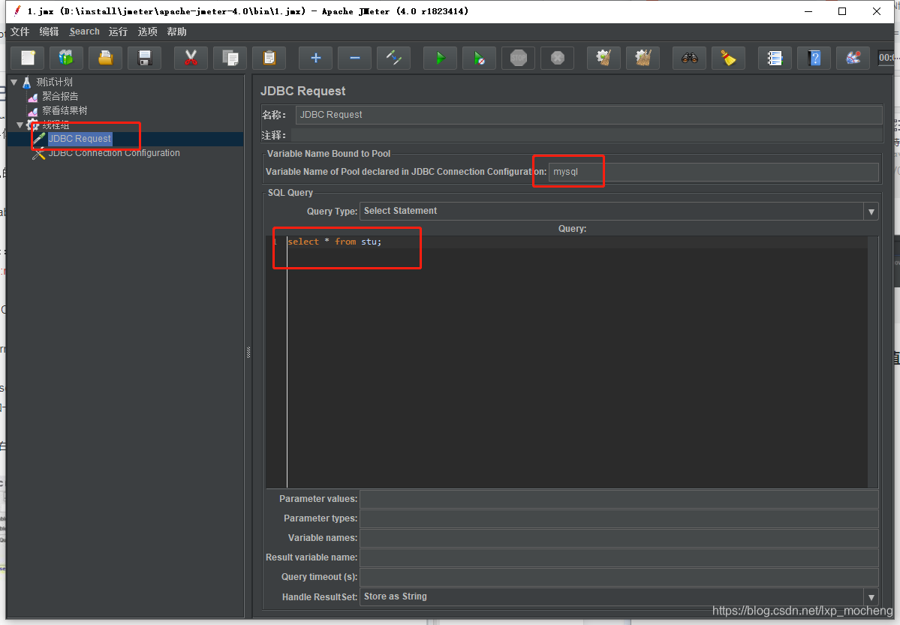Click the Parameter types field
Screen dimensions: 900x625
pyautogui.click(x=619, y=518)
